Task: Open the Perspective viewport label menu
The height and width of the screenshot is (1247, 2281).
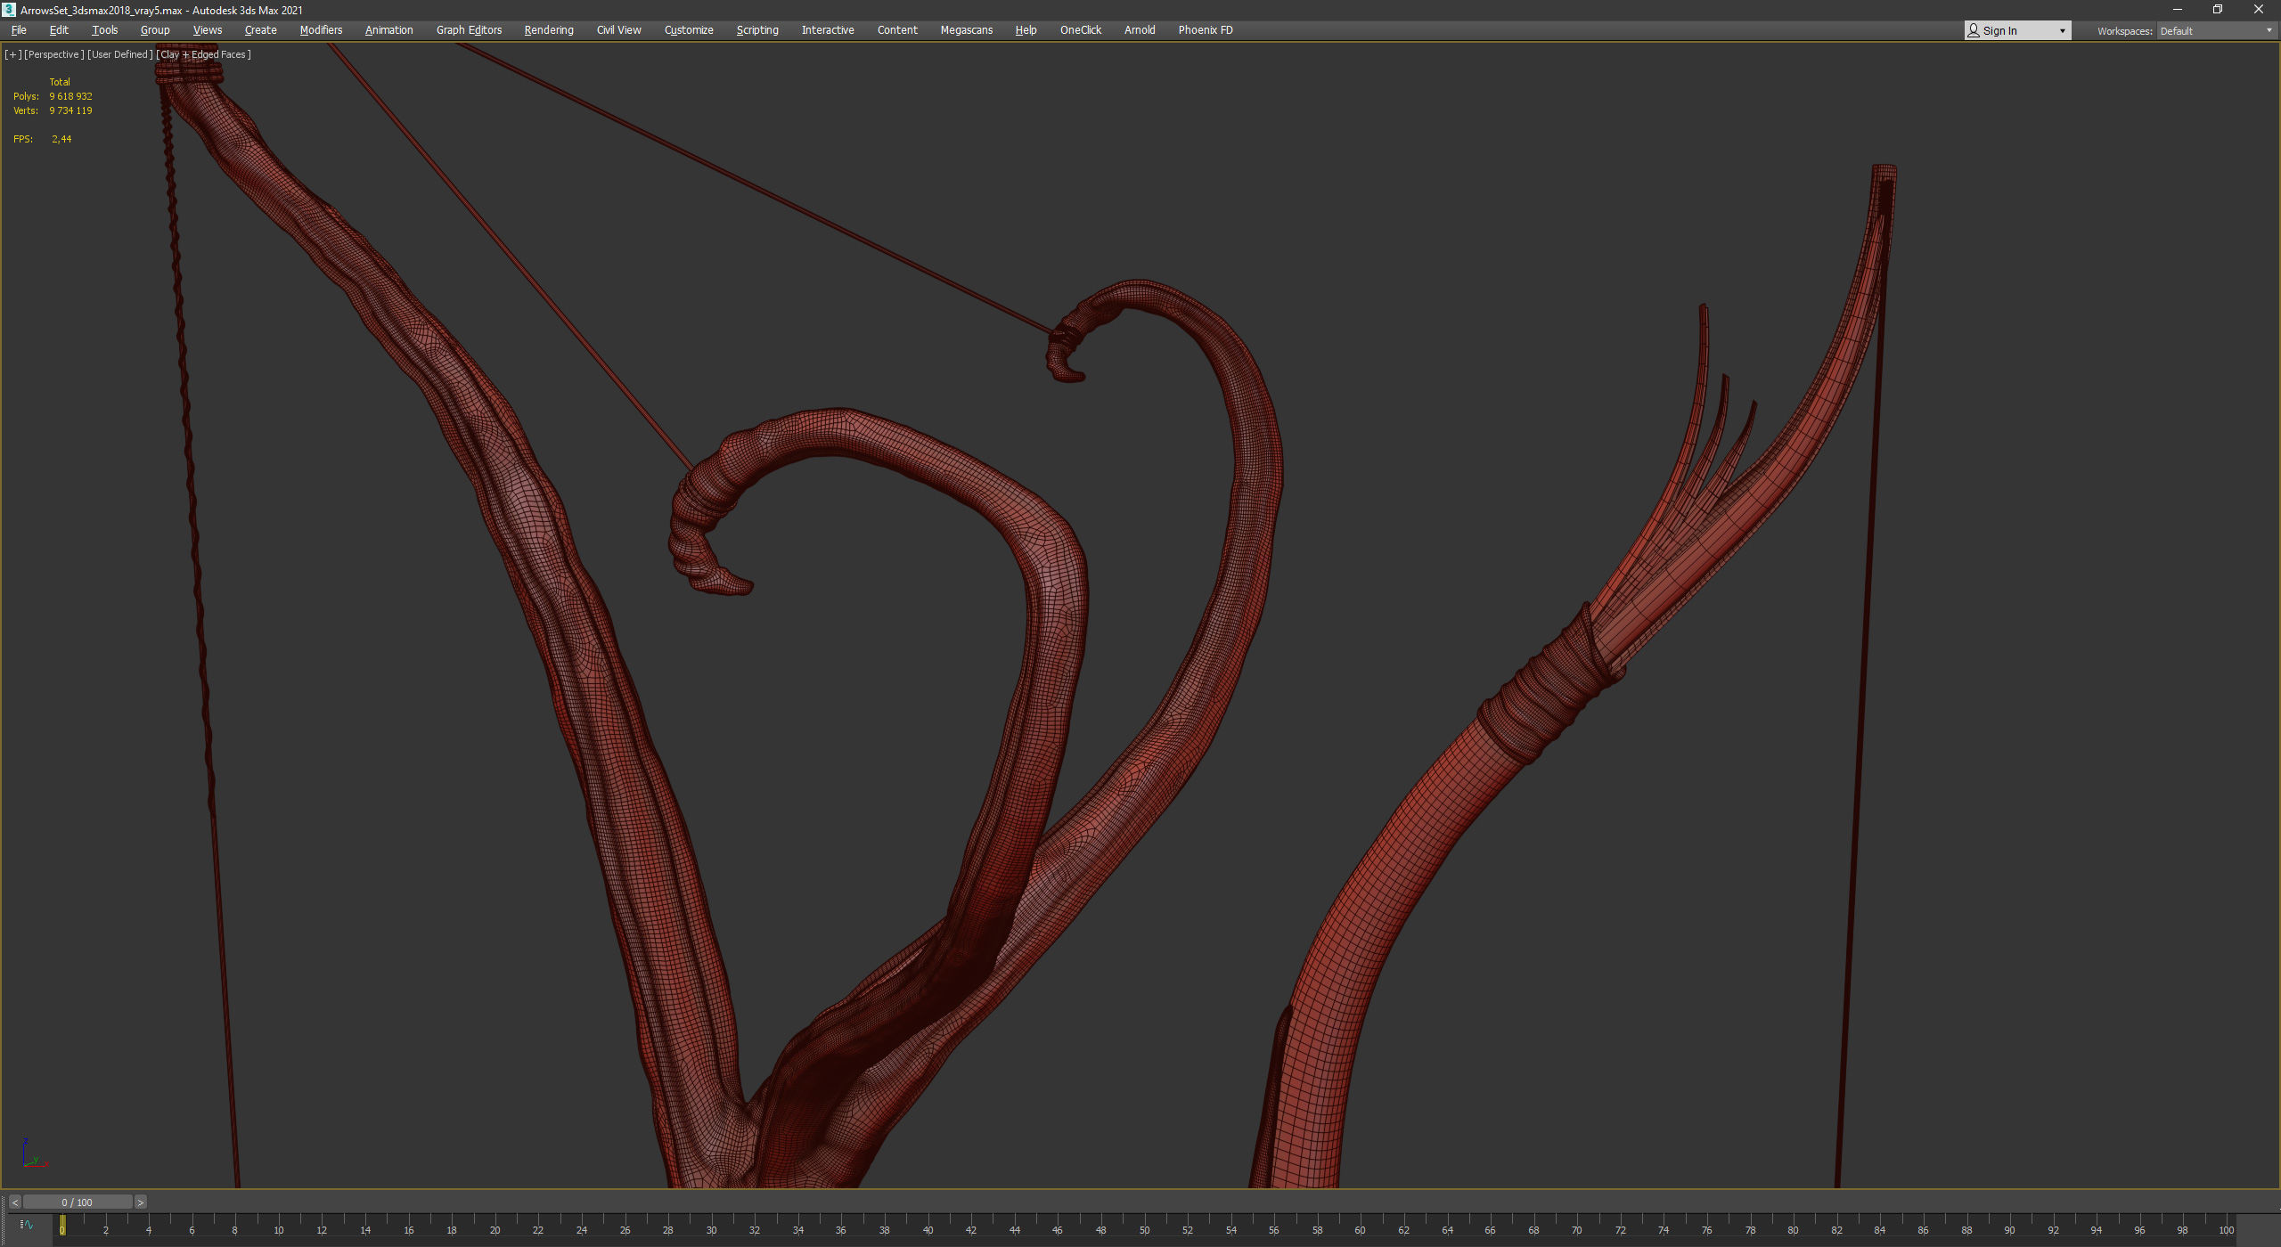Action: [x=53, y=54]
